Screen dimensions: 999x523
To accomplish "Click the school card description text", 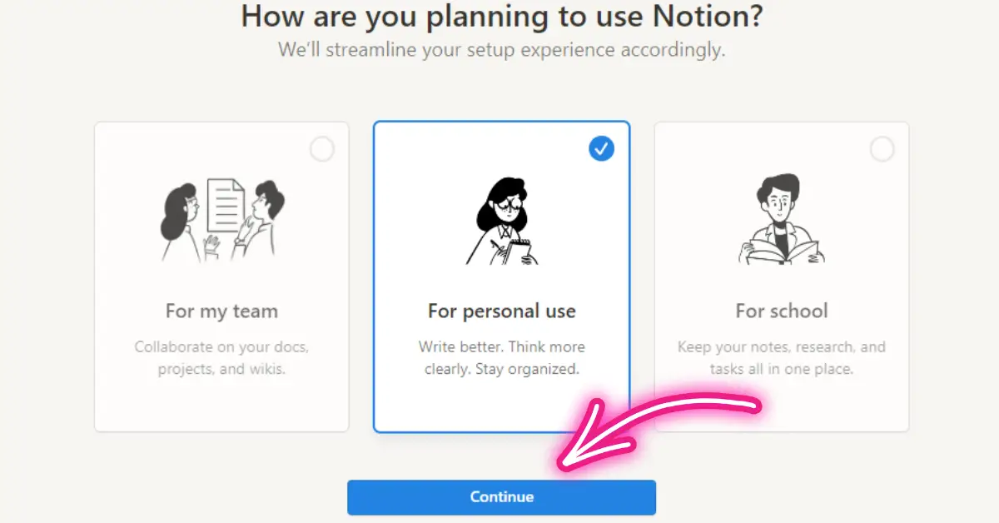I will (x=781, y=356).
